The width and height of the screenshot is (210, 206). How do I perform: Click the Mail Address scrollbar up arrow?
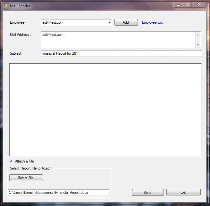point(198,35)
